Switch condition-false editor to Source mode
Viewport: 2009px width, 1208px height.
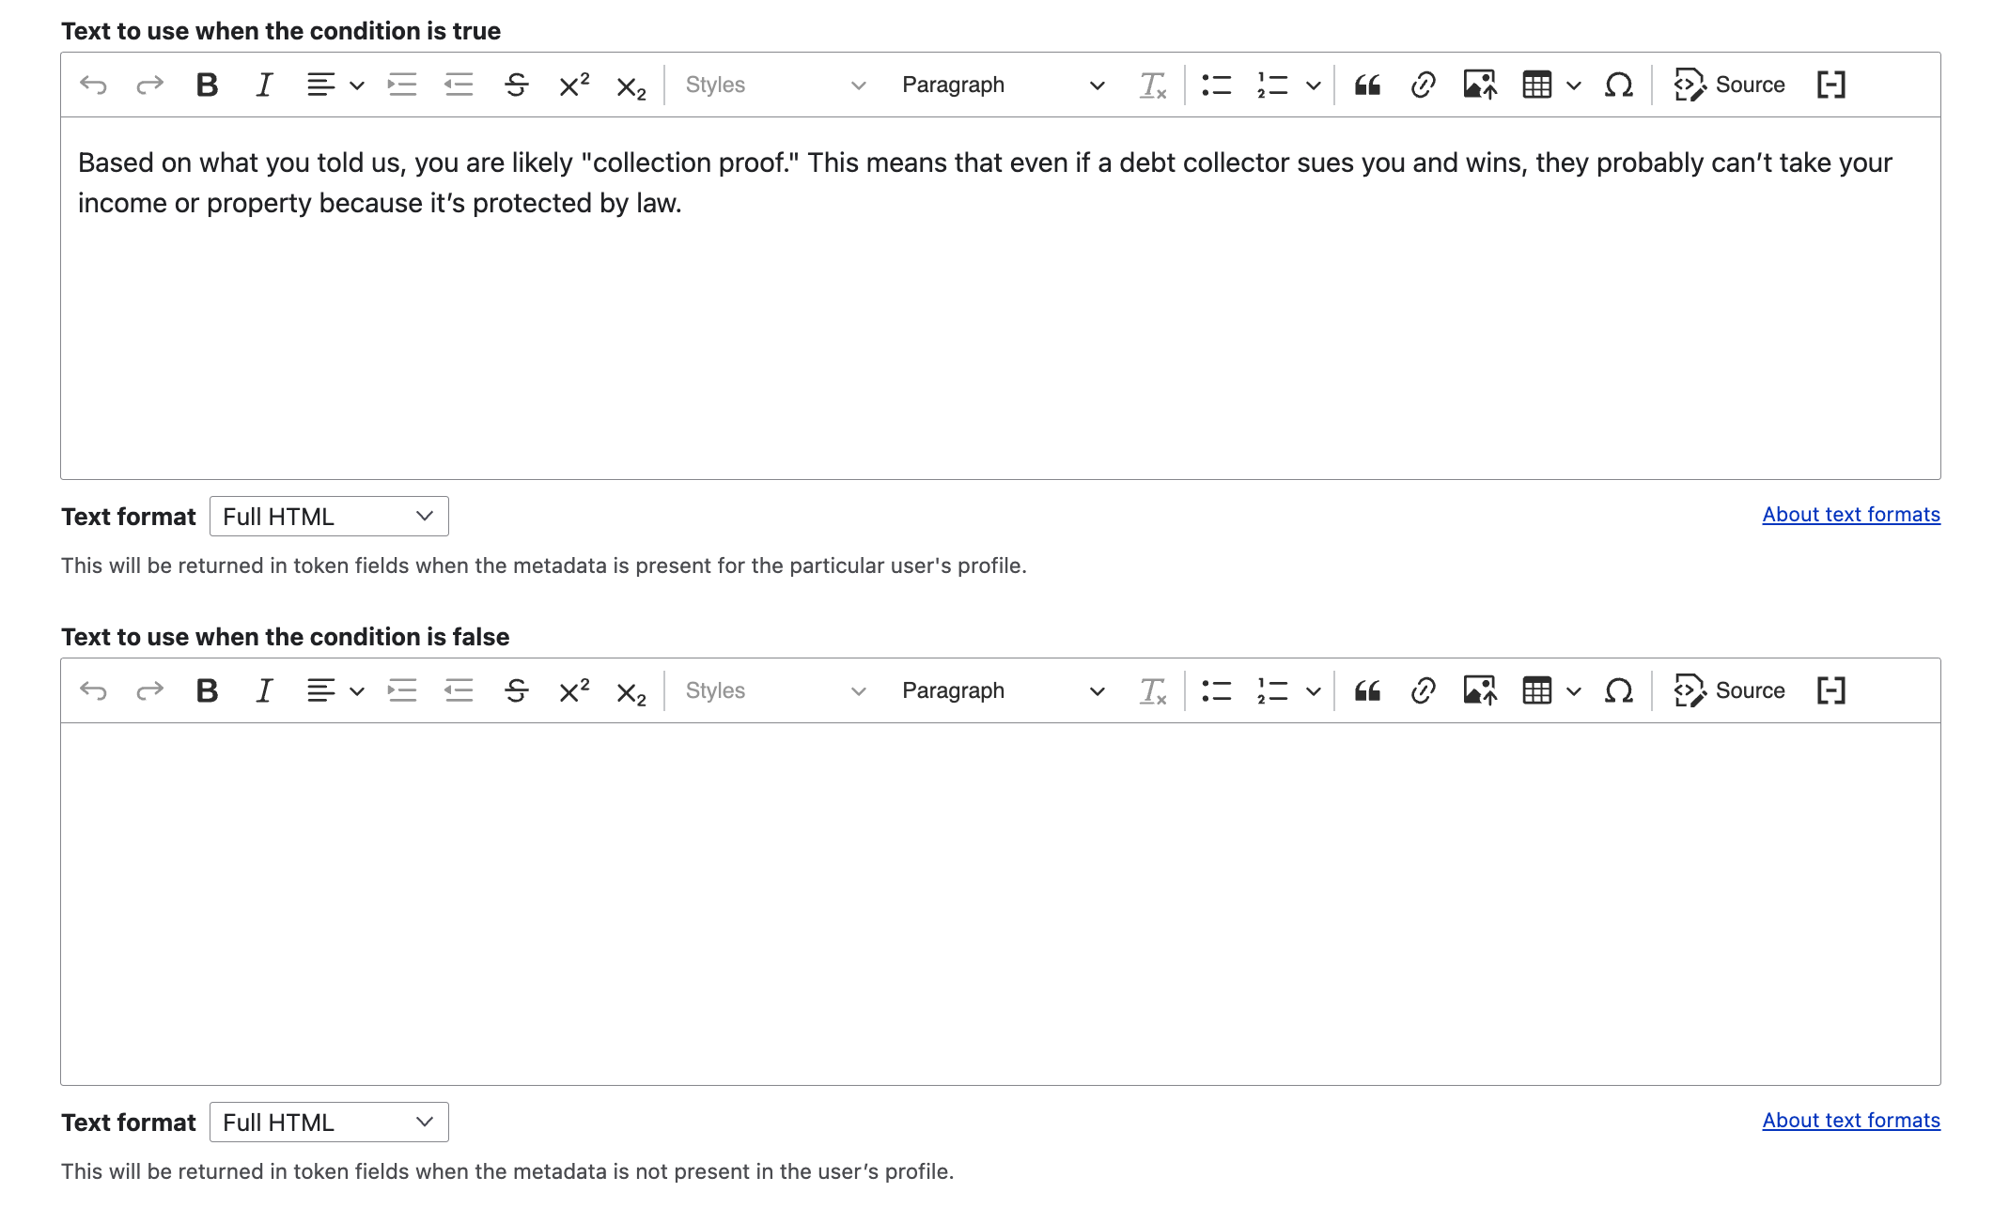(1729, 691)
